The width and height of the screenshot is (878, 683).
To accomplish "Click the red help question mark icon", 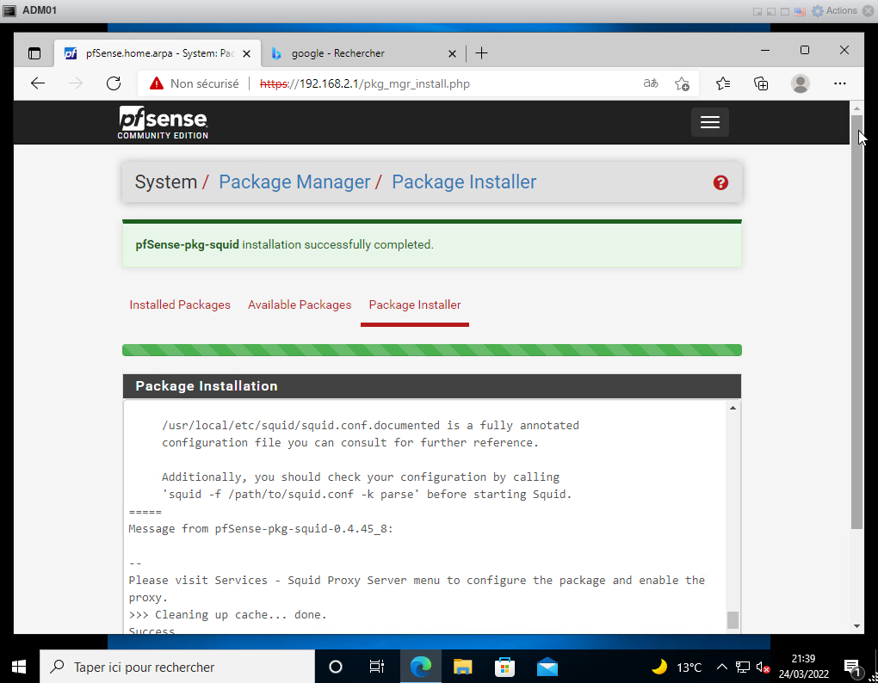I will (x=720, y=182).
